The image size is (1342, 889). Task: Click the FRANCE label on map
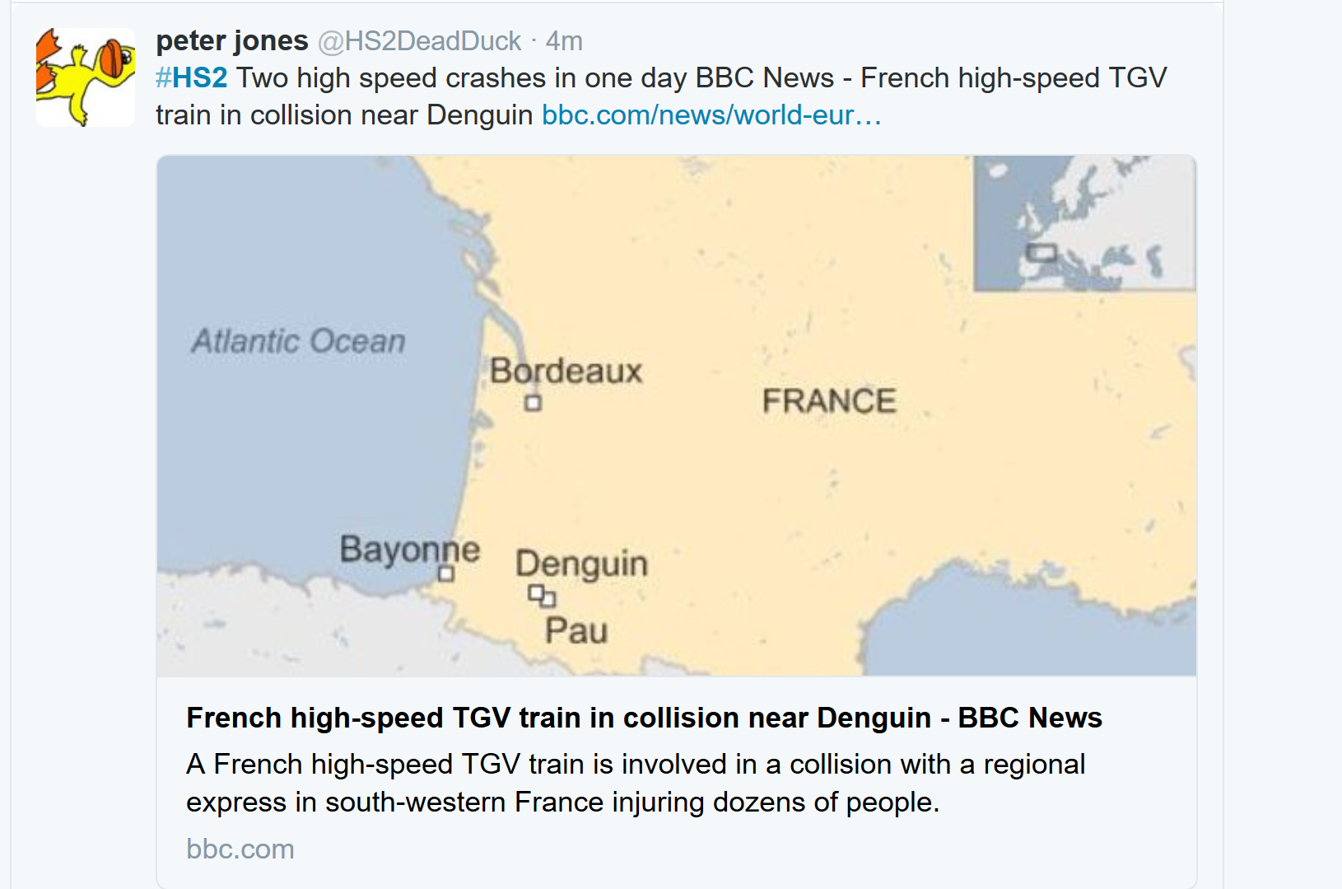point(829,400)
